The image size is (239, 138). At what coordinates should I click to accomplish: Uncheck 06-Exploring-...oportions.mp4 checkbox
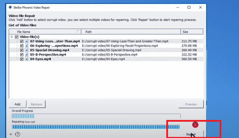click(x=21, y=46)
